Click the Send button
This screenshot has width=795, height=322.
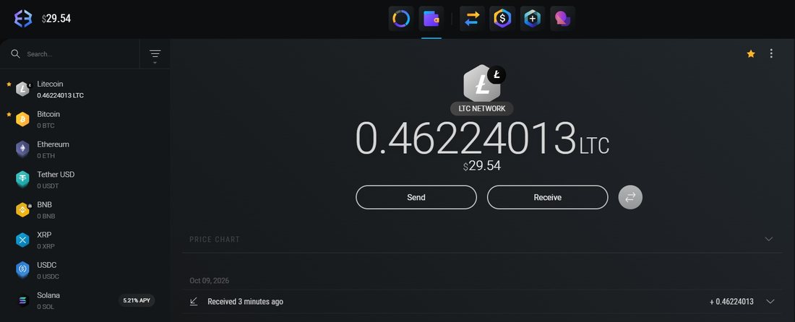pos(416,197)
